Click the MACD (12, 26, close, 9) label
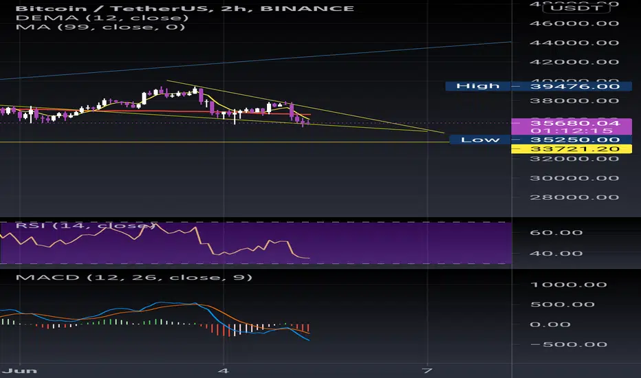The width and height of the screenshot is (641, 378). click(x=134, y=278)
